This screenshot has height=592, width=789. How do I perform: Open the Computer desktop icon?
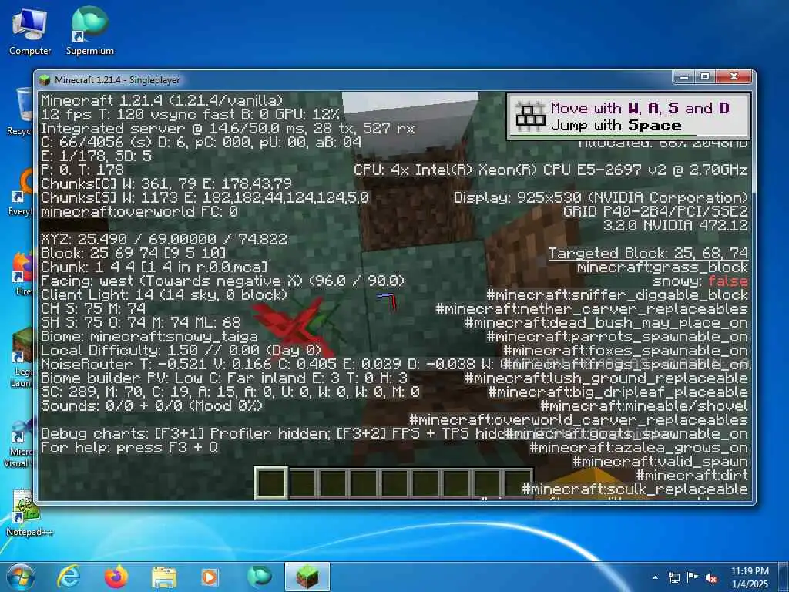click(30, 31)
